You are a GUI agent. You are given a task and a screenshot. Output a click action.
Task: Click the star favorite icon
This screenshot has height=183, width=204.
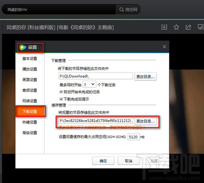point(177,27)
